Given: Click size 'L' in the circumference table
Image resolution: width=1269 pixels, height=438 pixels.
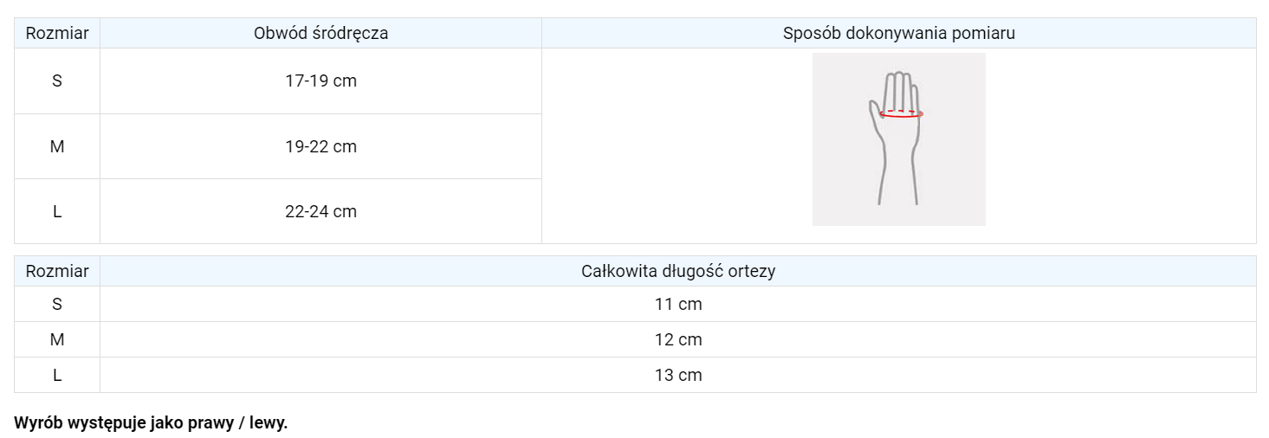Looking at the screenshot, I should pyautogui.click(x=57, y=212).
